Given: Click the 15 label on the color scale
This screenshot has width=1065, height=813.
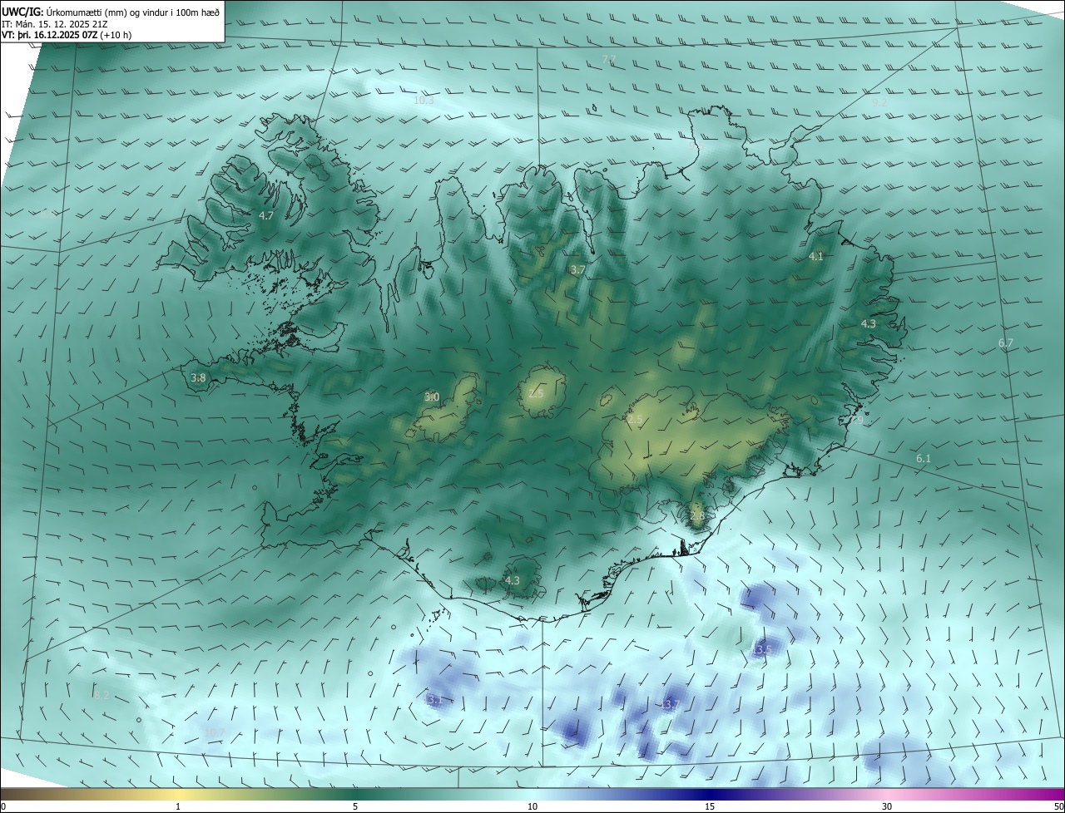Looking at the screenshot, I should point(710,806).
